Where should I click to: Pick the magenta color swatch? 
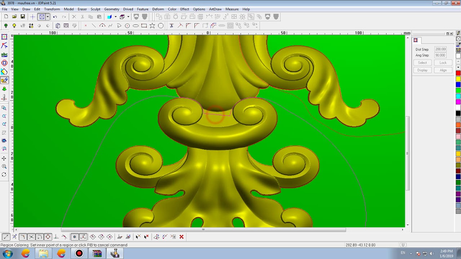(458, 102)
